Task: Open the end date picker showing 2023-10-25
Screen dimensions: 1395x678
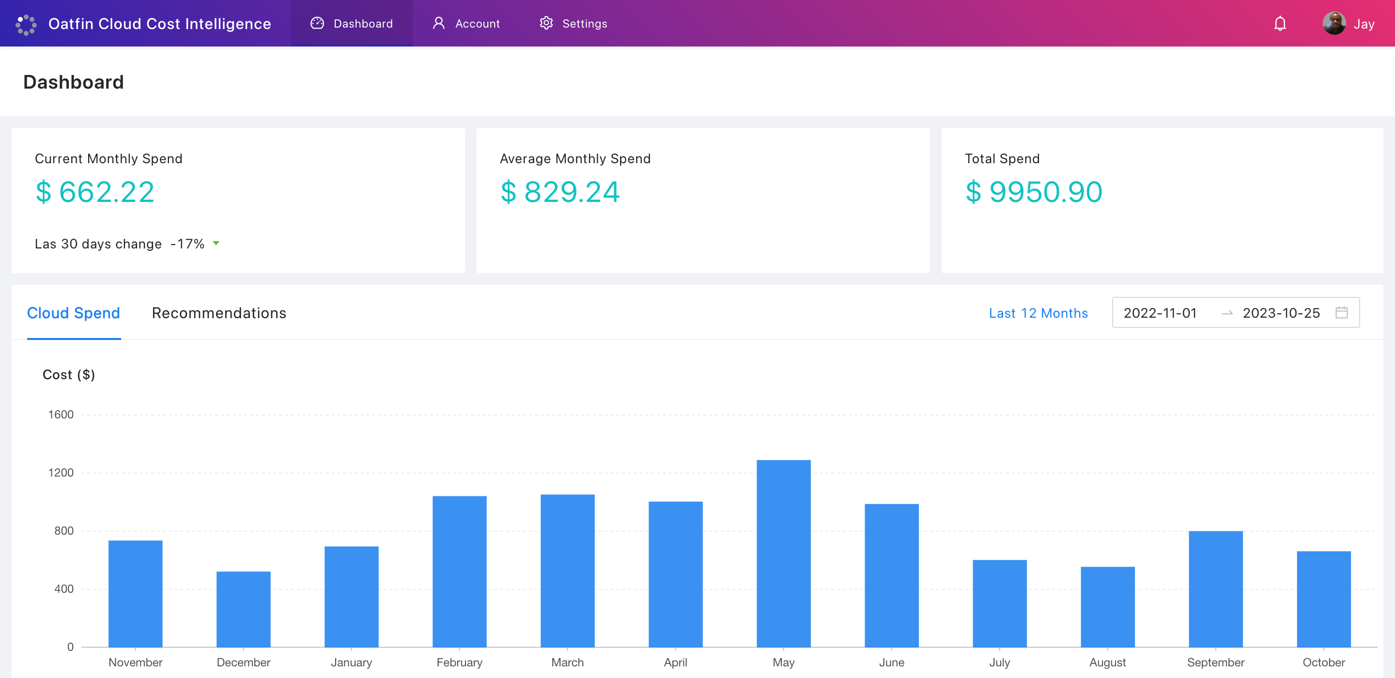Action: 1282,312
